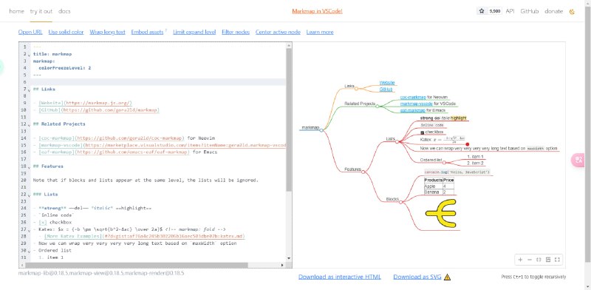Collapse the Links node circle
The width and height of the screenshot is (591, 290).
click(x=356, y=89)
